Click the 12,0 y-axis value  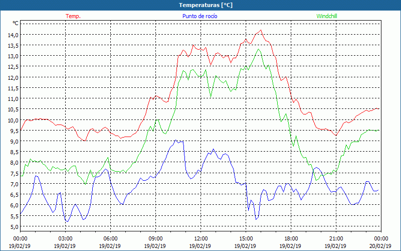point(13,78)
